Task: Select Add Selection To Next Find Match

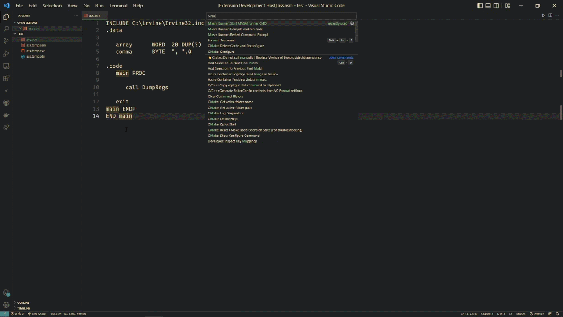Action: [281, 63]
